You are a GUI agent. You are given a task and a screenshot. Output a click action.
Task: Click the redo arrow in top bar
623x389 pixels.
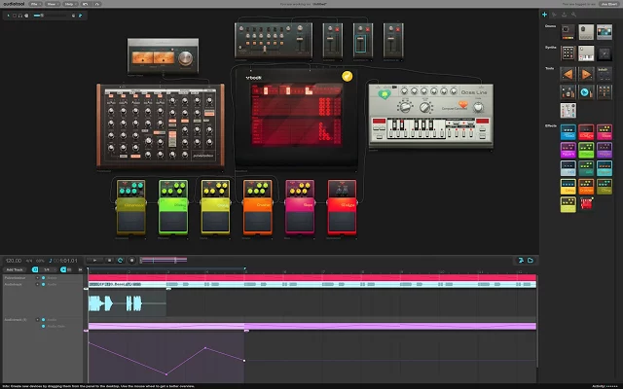point(97,4)
